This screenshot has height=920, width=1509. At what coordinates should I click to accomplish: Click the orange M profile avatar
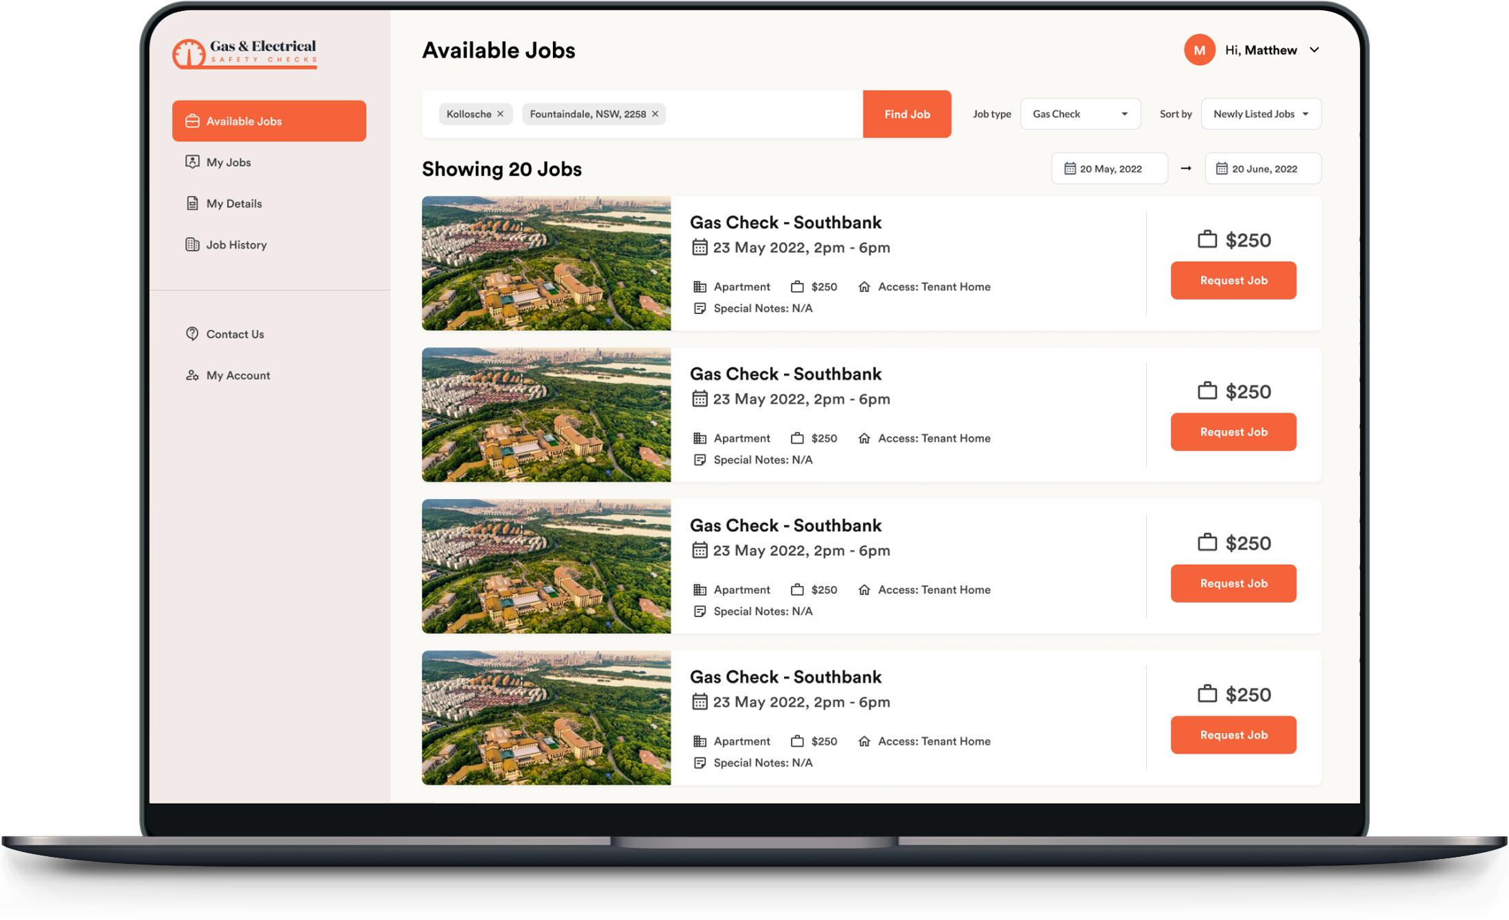coord(1199,50)
